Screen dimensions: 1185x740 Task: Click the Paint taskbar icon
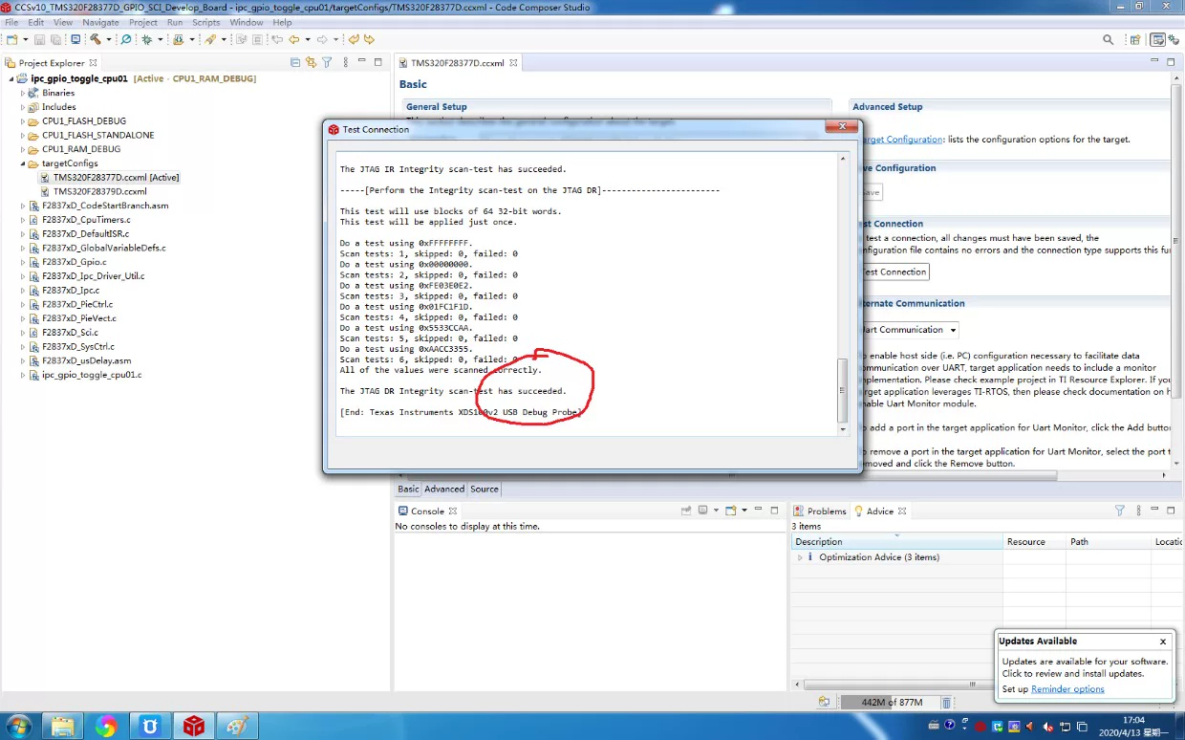pos(237,726)
